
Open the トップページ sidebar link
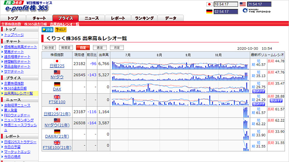(14, 35)
